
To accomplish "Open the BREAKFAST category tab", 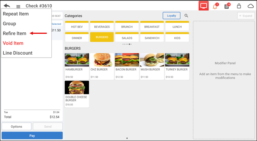I will 152,26.
